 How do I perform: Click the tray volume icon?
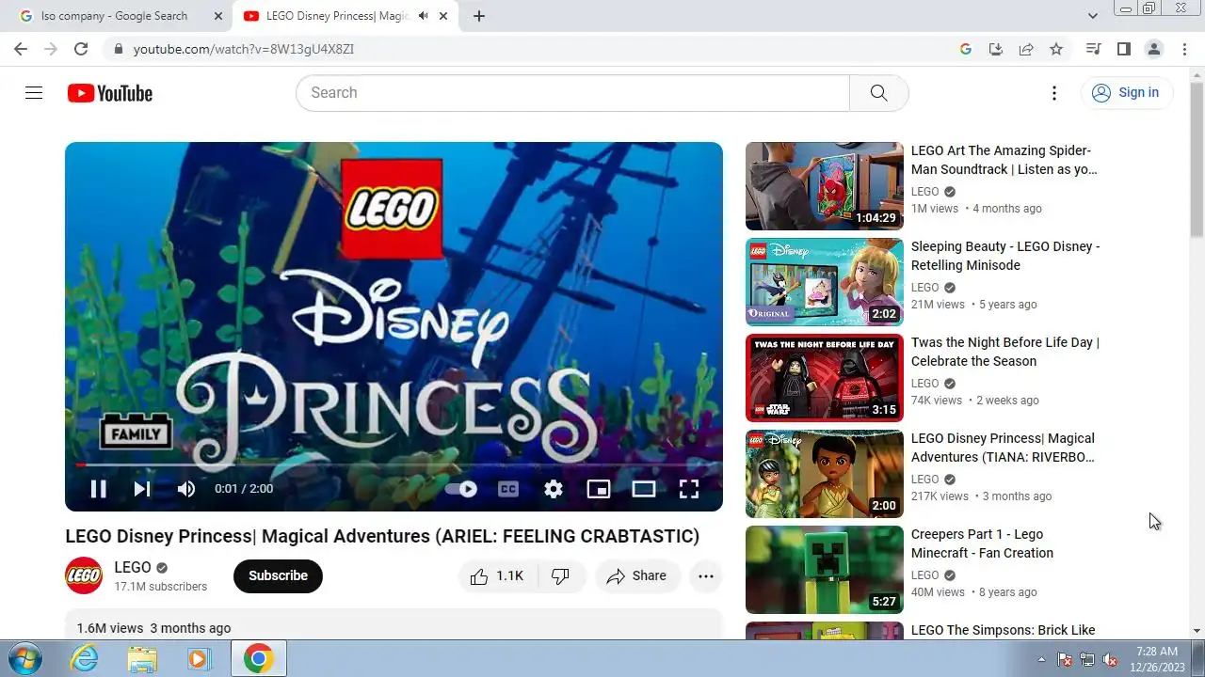(1110, 659)
